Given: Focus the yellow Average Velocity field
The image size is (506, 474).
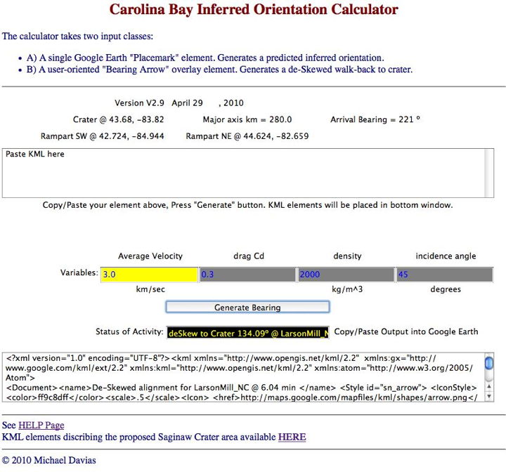Looking at the screenshot, I should coord(149,275).
